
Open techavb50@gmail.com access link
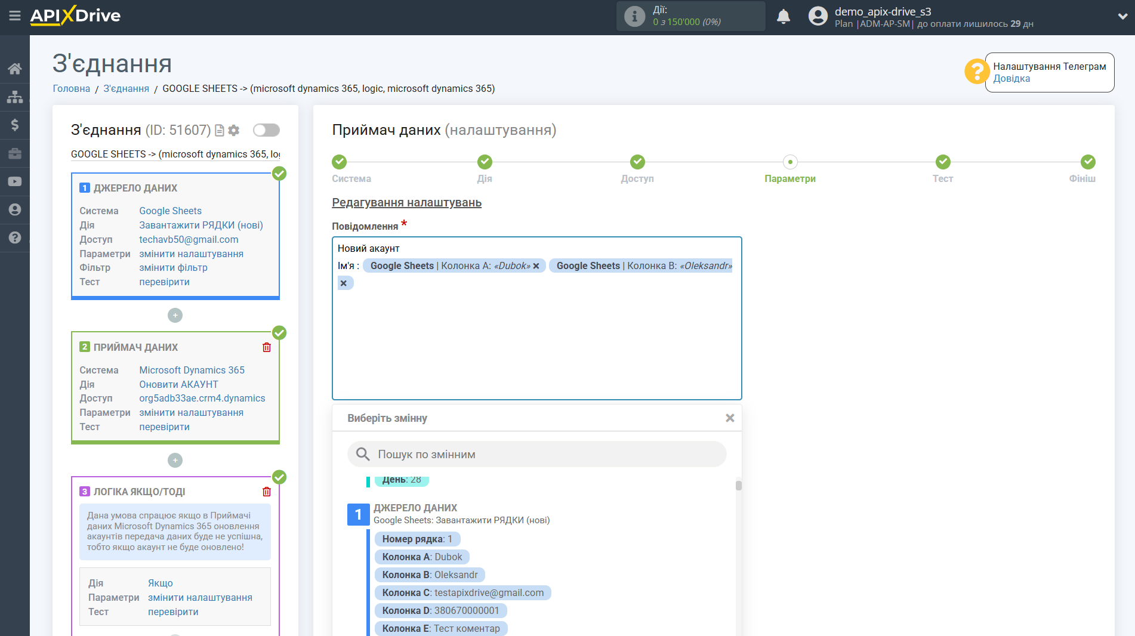(x=189, y=239)
